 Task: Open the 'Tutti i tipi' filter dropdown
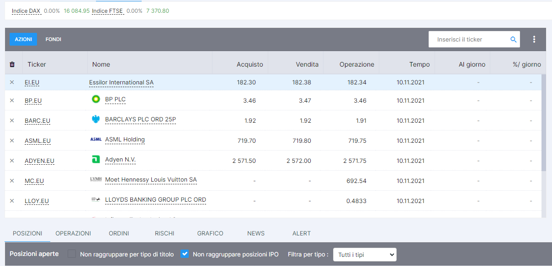point(365,255)
